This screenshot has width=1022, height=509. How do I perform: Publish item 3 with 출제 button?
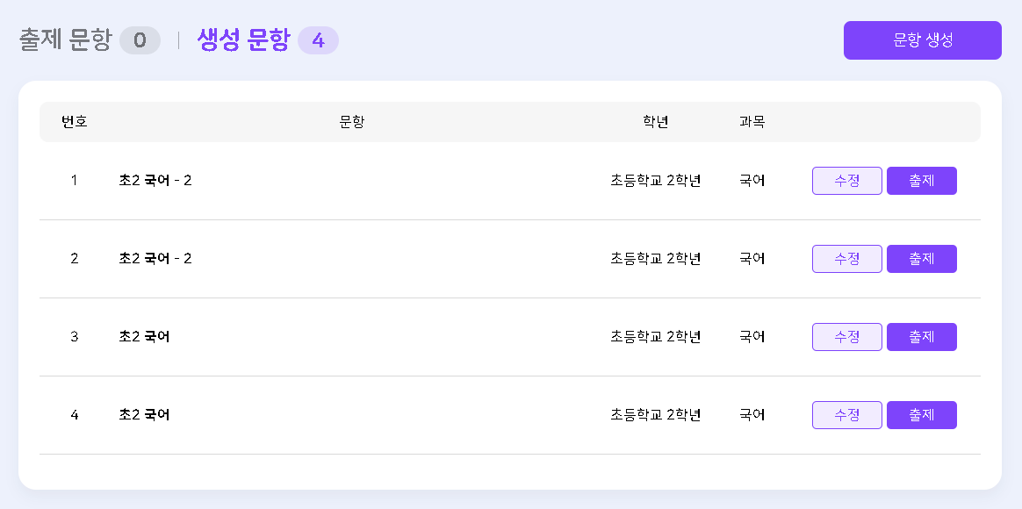click(x=921, y=337)
